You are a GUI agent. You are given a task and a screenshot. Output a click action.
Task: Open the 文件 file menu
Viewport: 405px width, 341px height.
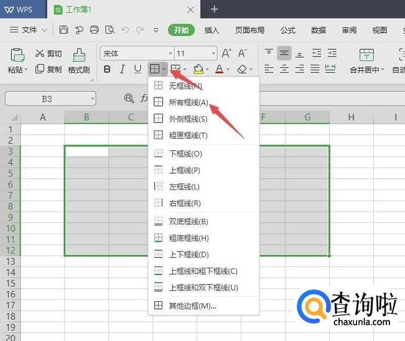pos(29,30)
